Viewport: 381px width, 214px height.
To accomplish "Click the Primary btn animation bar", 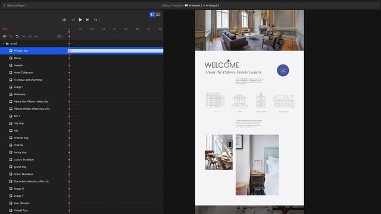I will coord(115,51).
